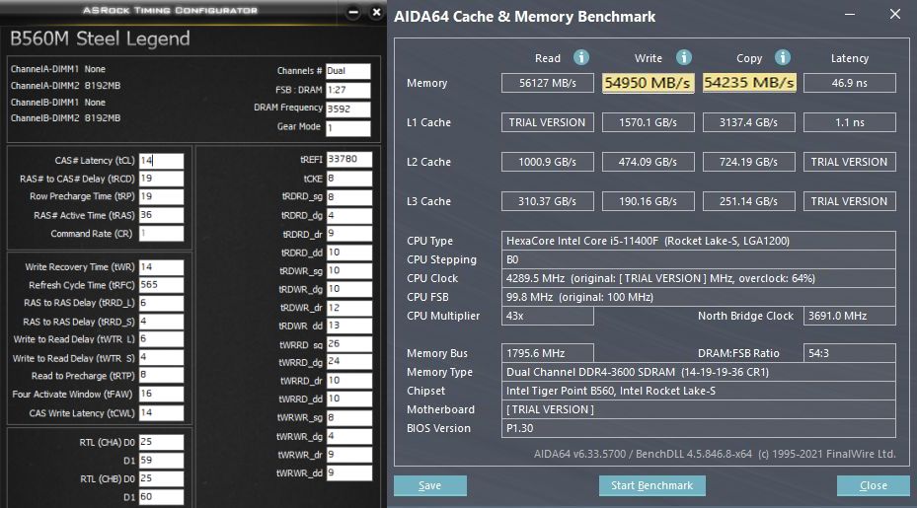Click the tWTR_L Write to Read Delay field
917x508 pixels.
pos(161,339)
